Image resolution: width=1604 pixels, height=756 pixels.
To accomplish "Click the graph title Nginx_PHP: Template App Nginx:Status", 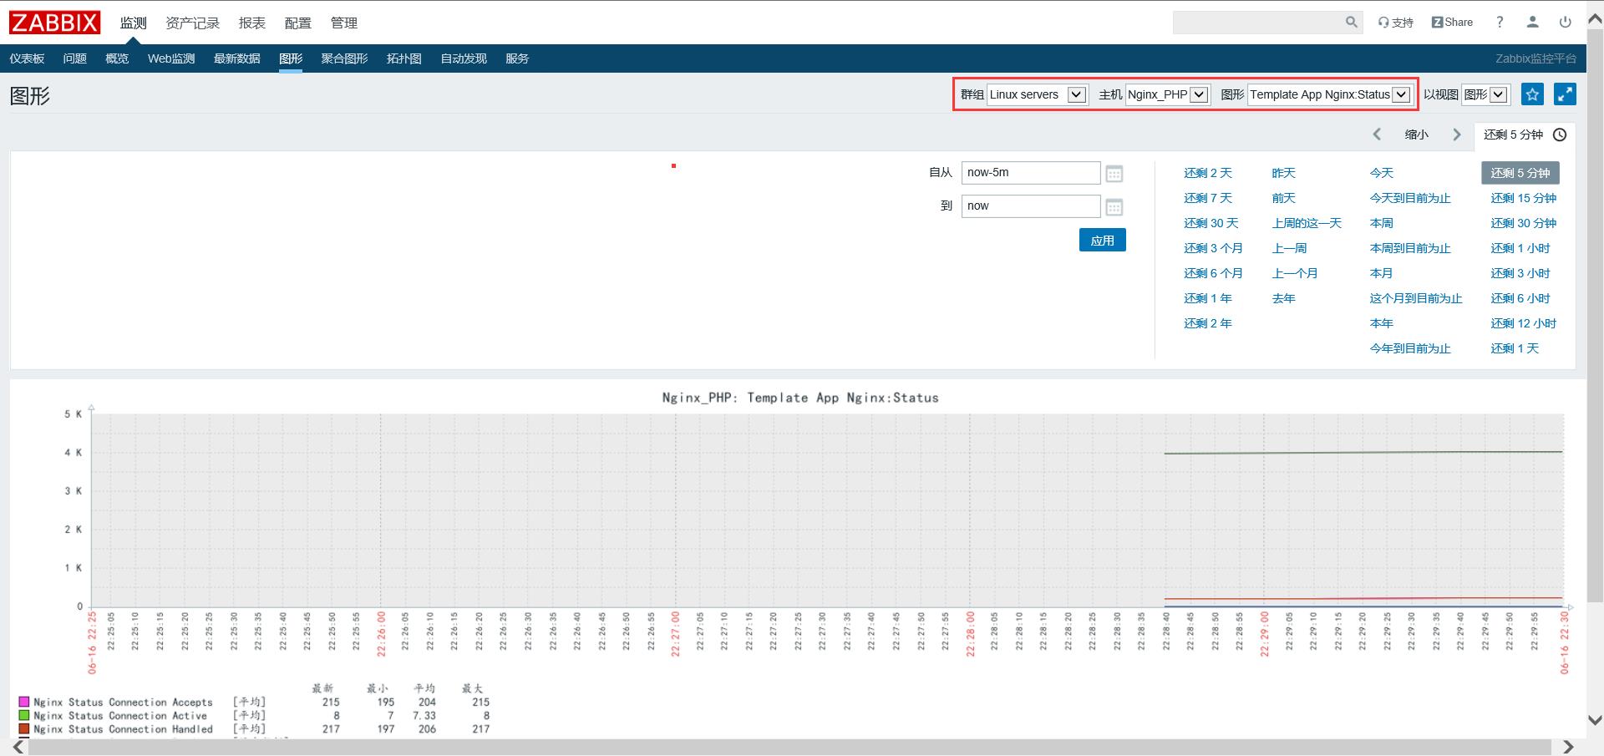I will point(800,398).
